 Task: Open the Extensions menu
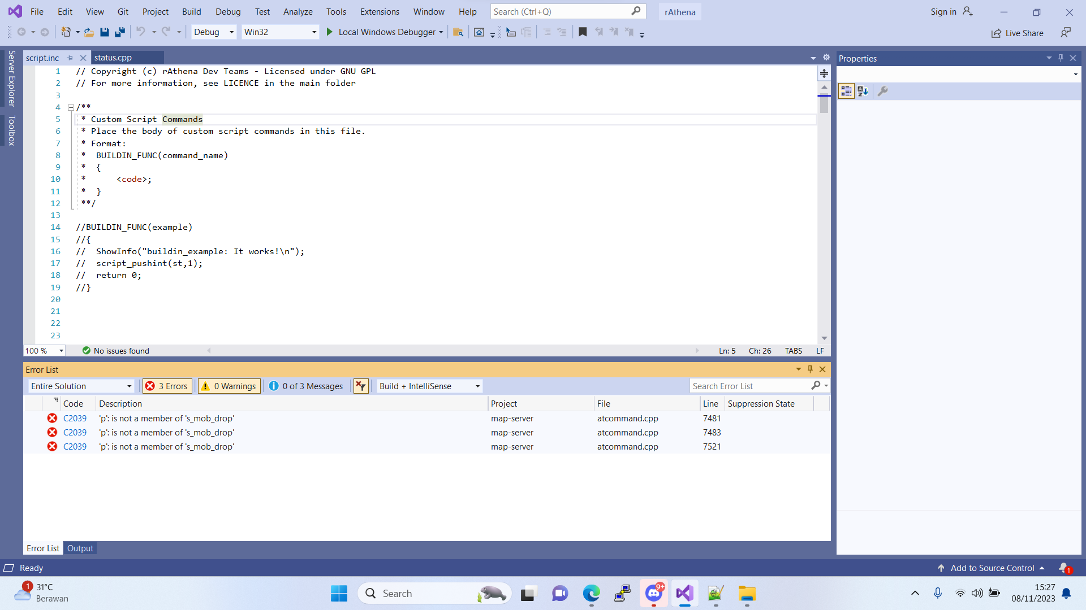[380, 11]
